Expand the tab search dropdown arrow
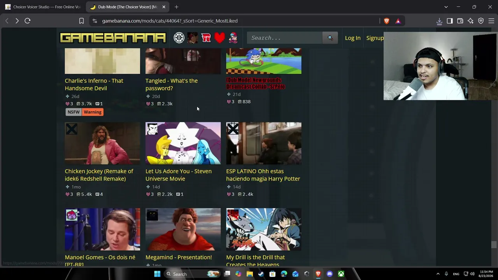The height and width of the screenshot is (280, 498). tap(446, 7)
